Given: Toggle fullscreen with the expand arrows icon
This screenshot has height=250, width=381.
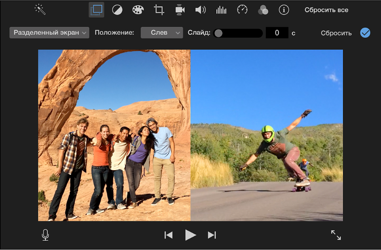Looking at the screenshot, I should click(x=336, y=235).
